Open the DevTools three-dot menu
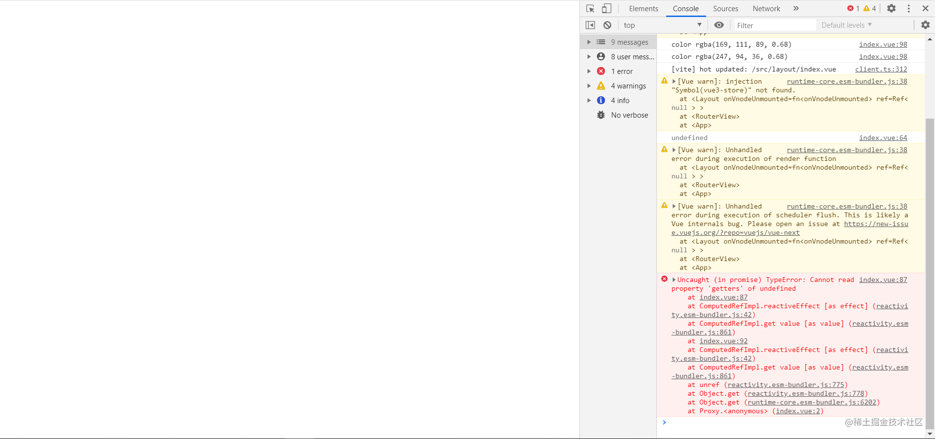The width and height of the screenshot is (935, 439). (x=909, y=9)
